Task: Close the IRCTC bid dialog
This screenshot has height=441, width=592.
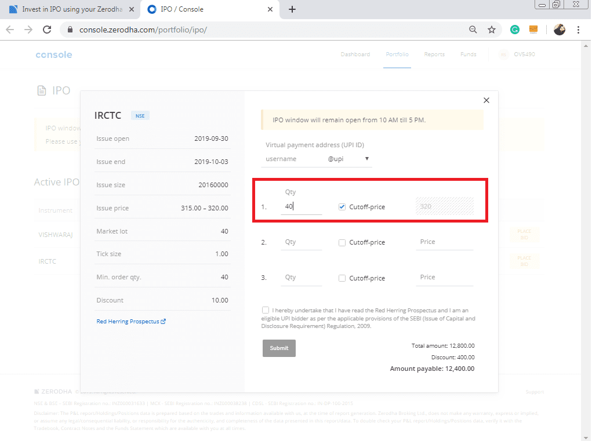Action: (x=486, y=100)
